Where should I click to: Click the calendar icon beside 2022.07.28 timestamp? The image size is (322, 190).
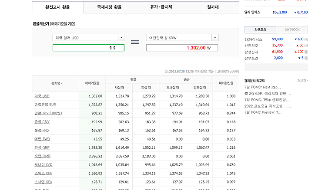coord(167,72)
